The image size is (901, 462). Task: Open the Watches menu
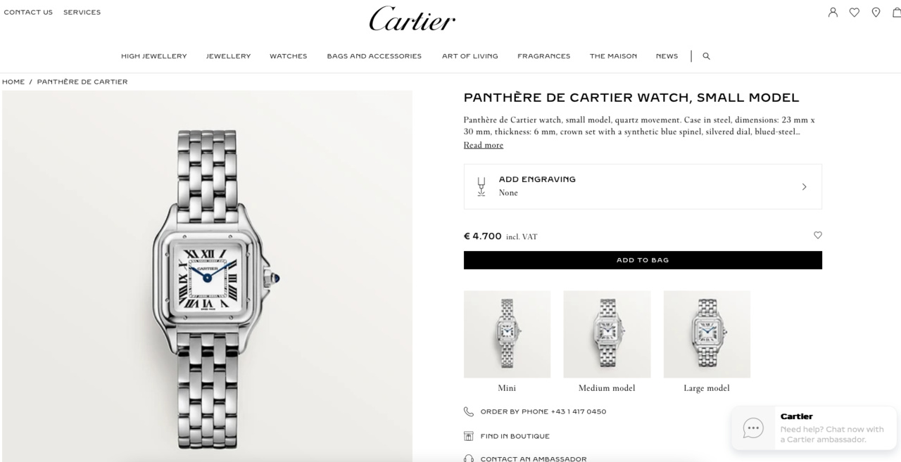[289, 56]
